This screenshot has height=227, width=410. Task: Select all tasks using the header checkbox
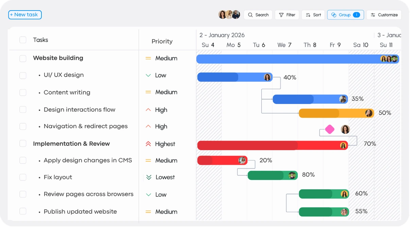pyautogui.click(x=23, y=40)
